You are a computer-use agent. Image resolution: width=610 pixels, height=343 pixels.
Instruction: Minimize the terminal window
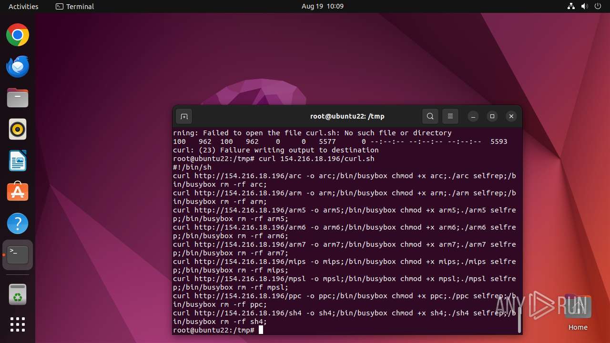473,116
